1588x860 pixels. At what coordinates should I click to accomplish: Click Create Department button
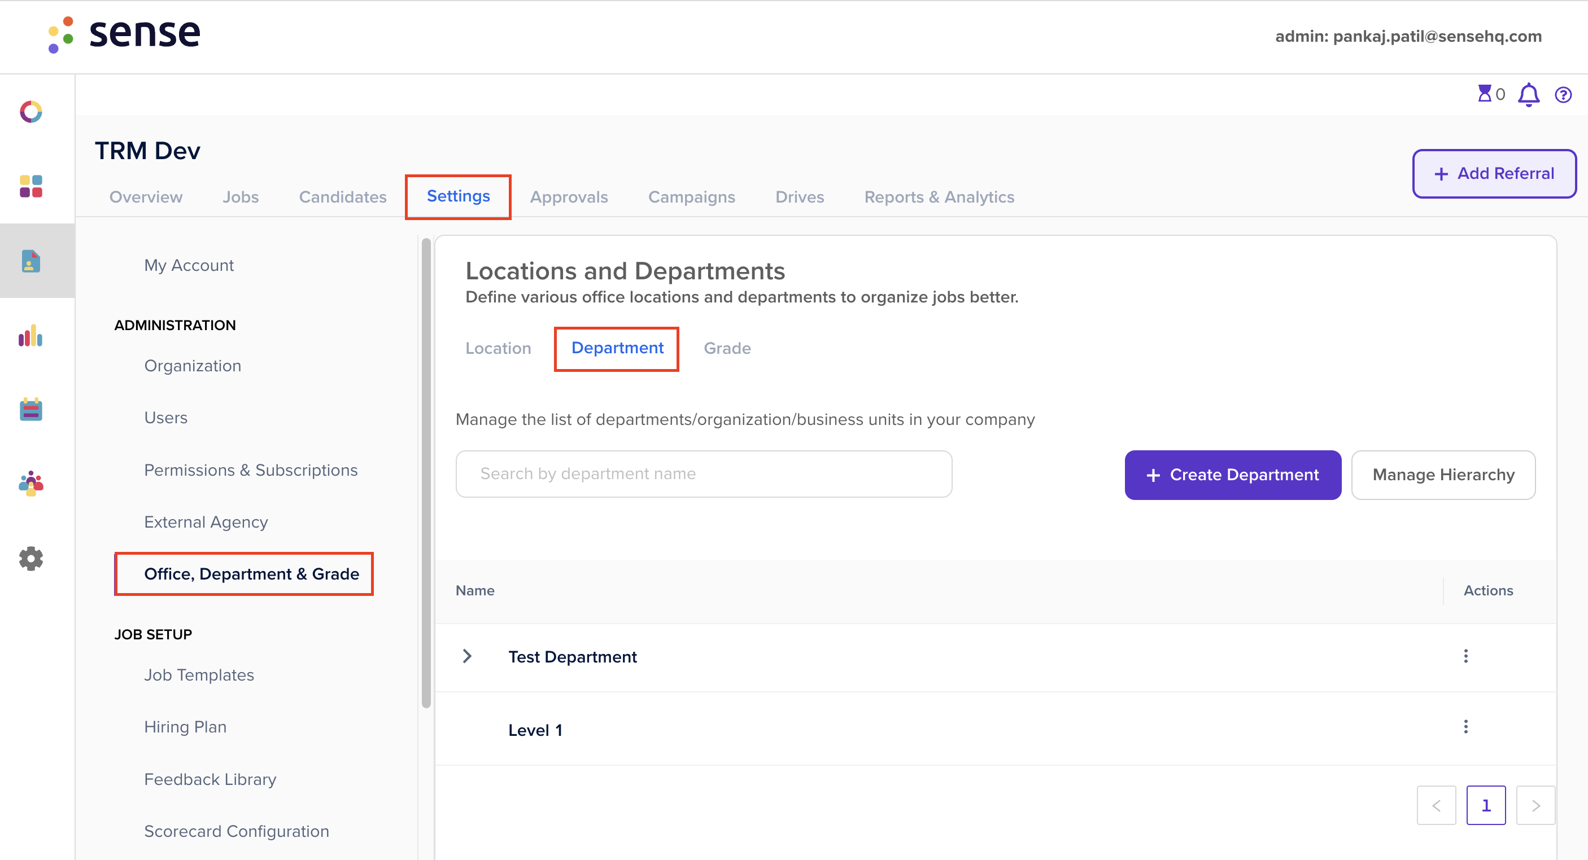click(x=1233, y=475)
